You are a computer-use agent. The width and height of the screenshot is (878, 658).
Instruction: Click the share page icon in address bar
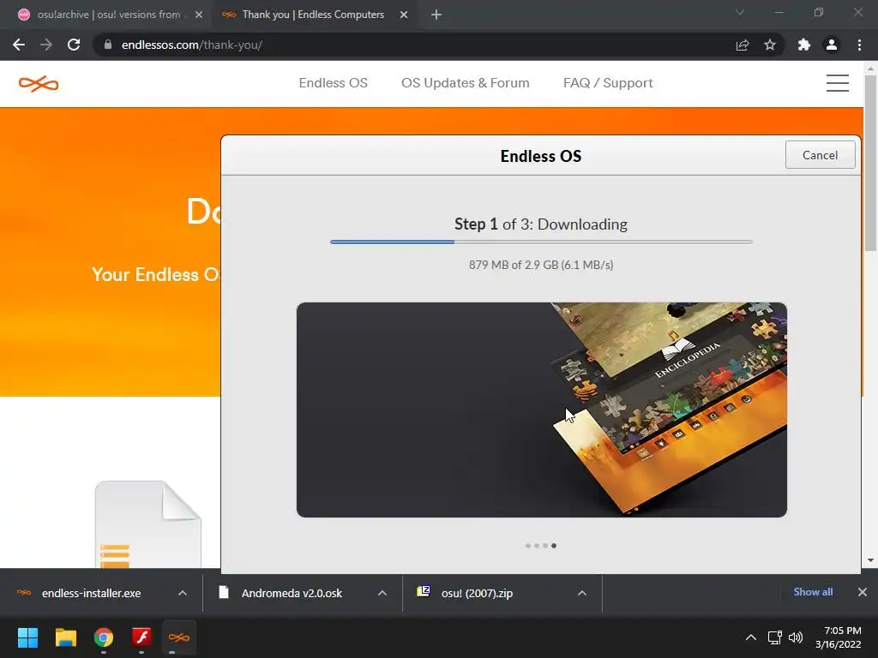tap(743, 45)
